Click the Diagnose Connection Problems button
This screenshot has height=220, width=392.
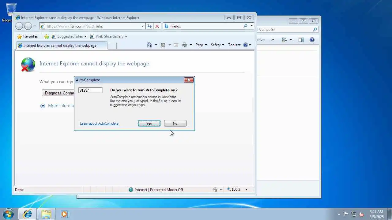coord(58,93)
